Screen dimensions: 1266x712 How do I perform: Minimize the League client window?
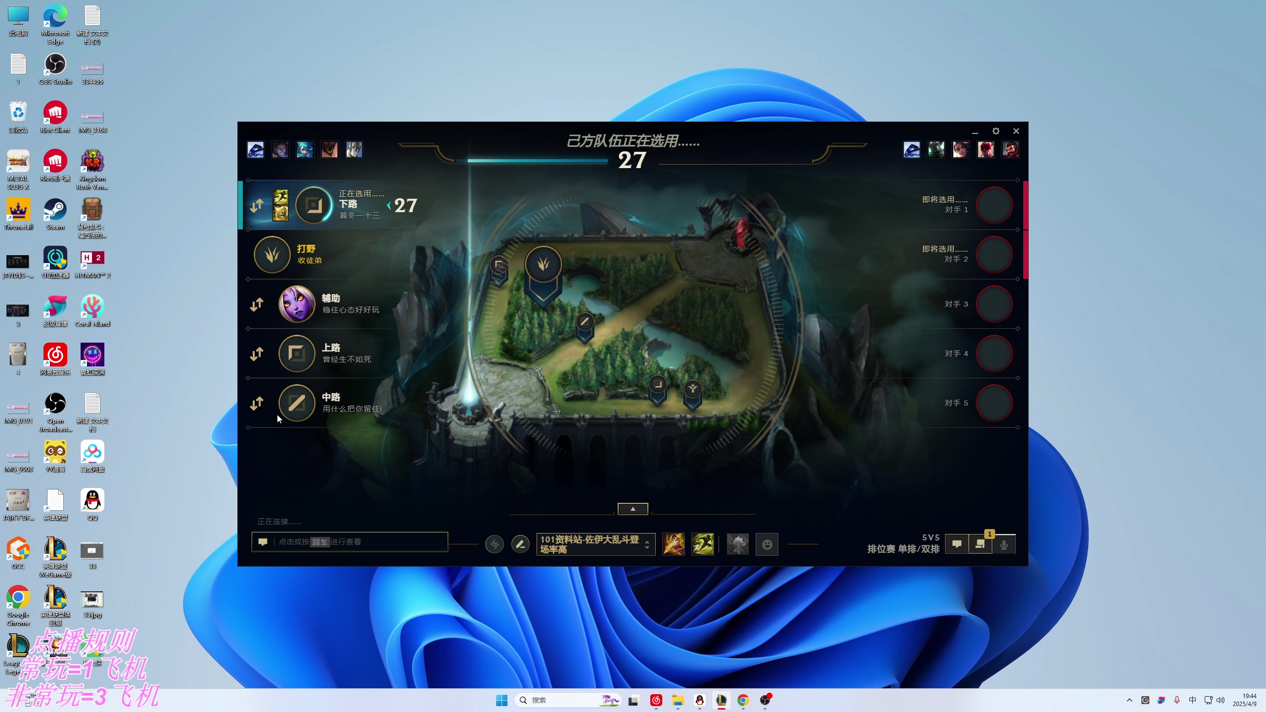click(975, 132)
